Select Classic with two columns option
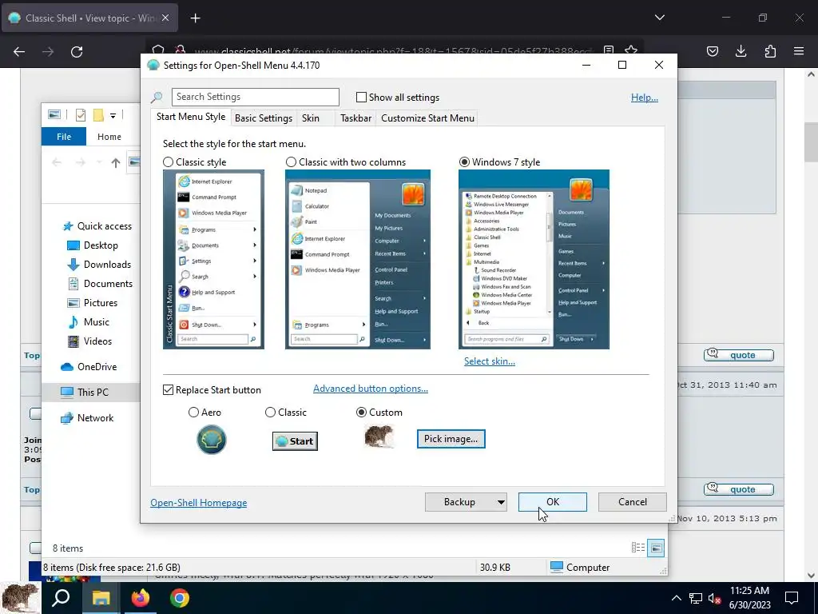This screenshot has height=614, width=818. pyautogui.click(x=291, y=161)
